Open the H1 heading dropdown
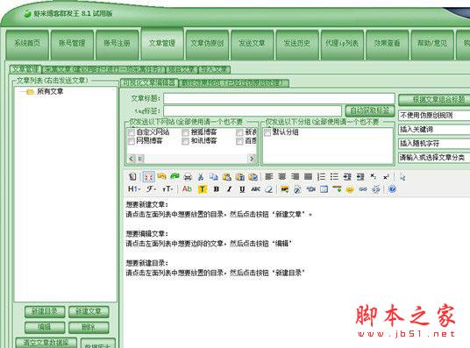This screenshot has width=470, height=348. click(134, 188)
